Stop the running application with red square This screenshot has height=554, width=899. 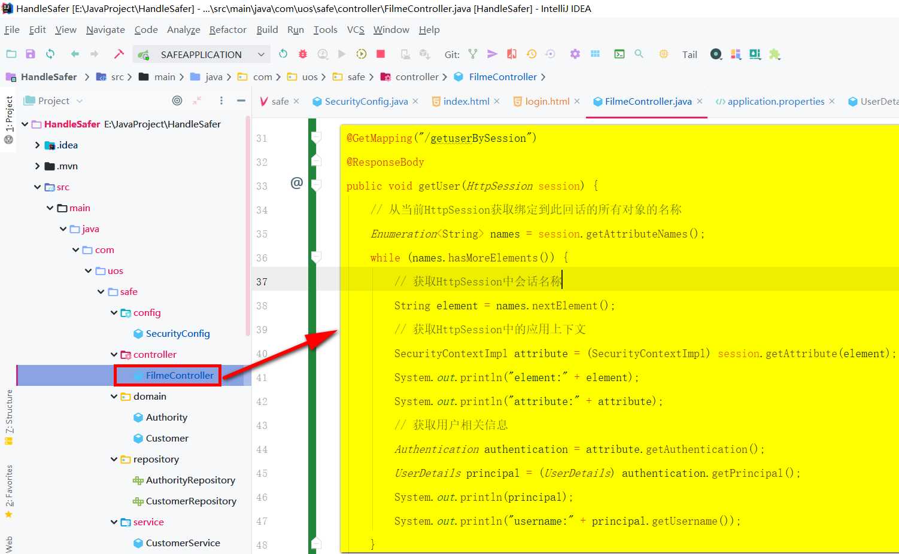tap(381, 54)
